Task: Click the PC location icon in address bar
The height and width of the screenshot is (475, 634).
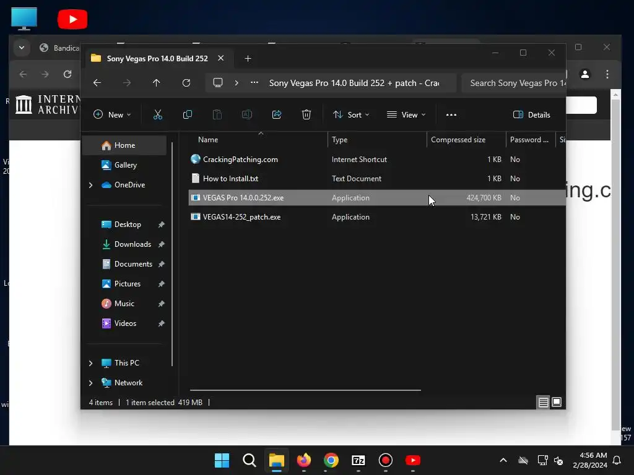Action: (x=218, y=83)
